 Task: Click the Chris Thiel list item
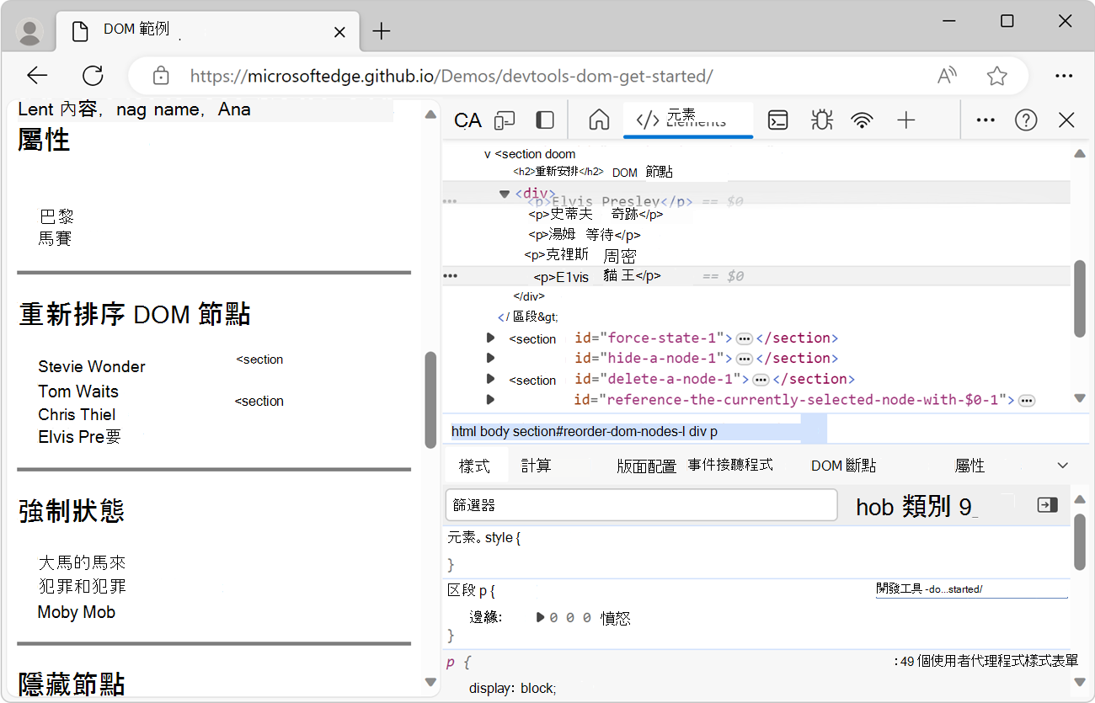click(77, 414)
